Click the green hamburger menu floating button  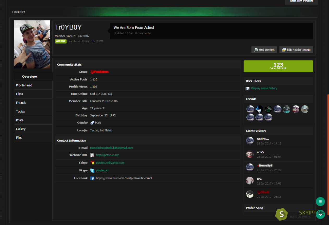tap(320, 201)
